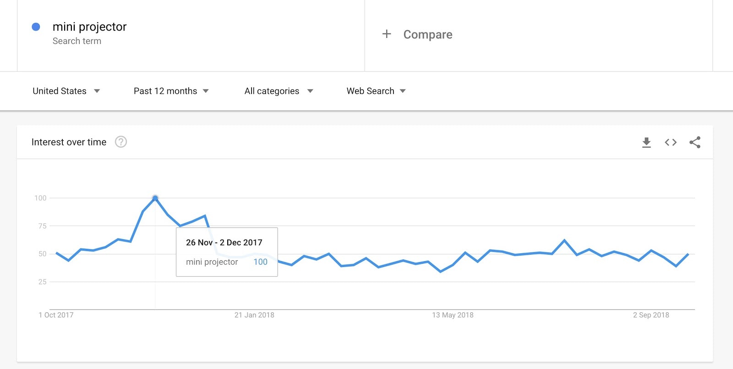Click the plus icon beside Compare
733x369 pixels.
tap(387, 34)
